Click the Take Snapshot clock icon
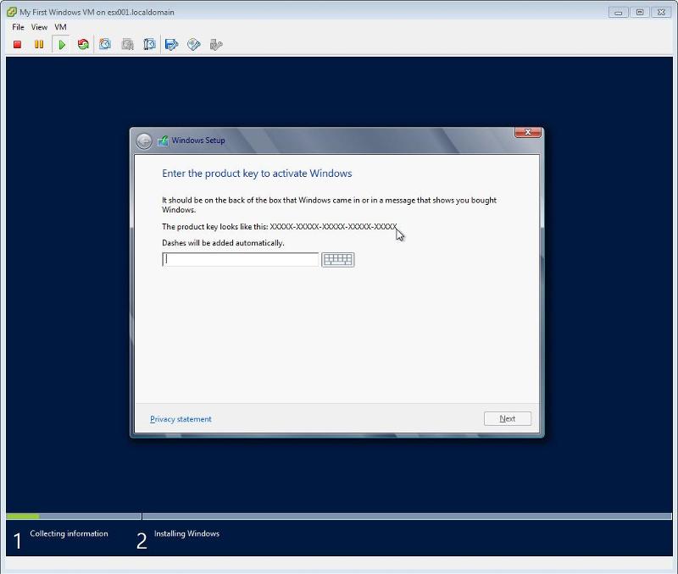 pos(105,44)
